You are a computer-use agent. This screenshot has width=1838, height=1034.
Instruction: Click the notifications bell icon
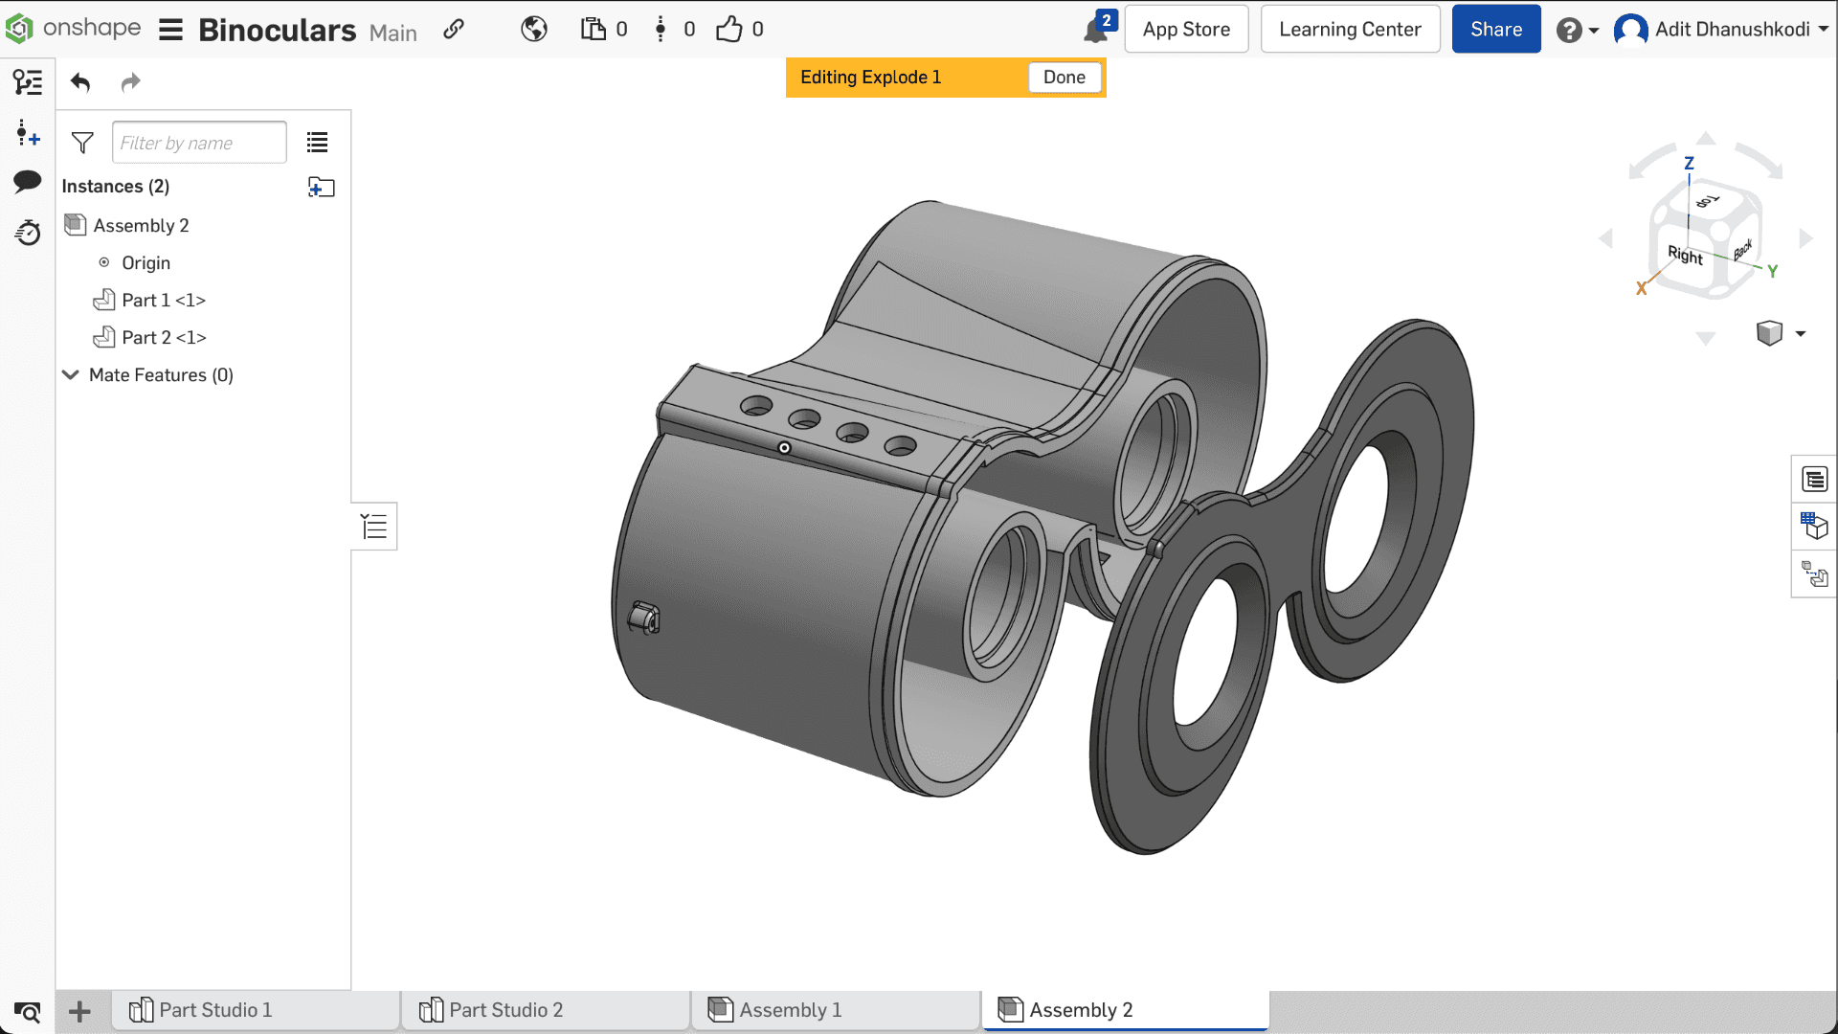coord(1095,31)
